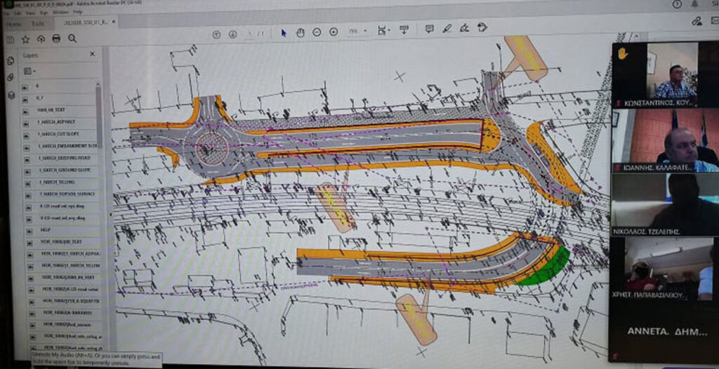This screenshot has height=369, width=719.
Task: Select ΙΩΑΝΝΗΣ ΚΑΛΑΦΑΤΕ participant video tile
Action: pyautogui.click(x=665, y=141)
